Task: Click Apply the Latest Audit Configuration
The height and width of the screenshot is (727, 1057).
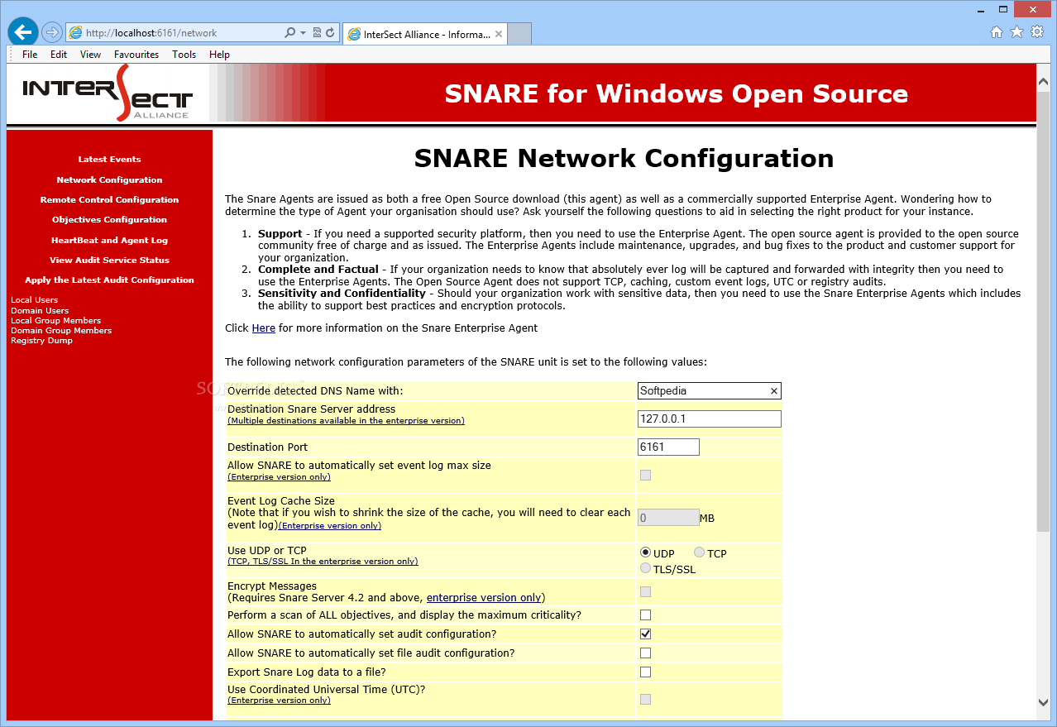Action: coord(109,280)
